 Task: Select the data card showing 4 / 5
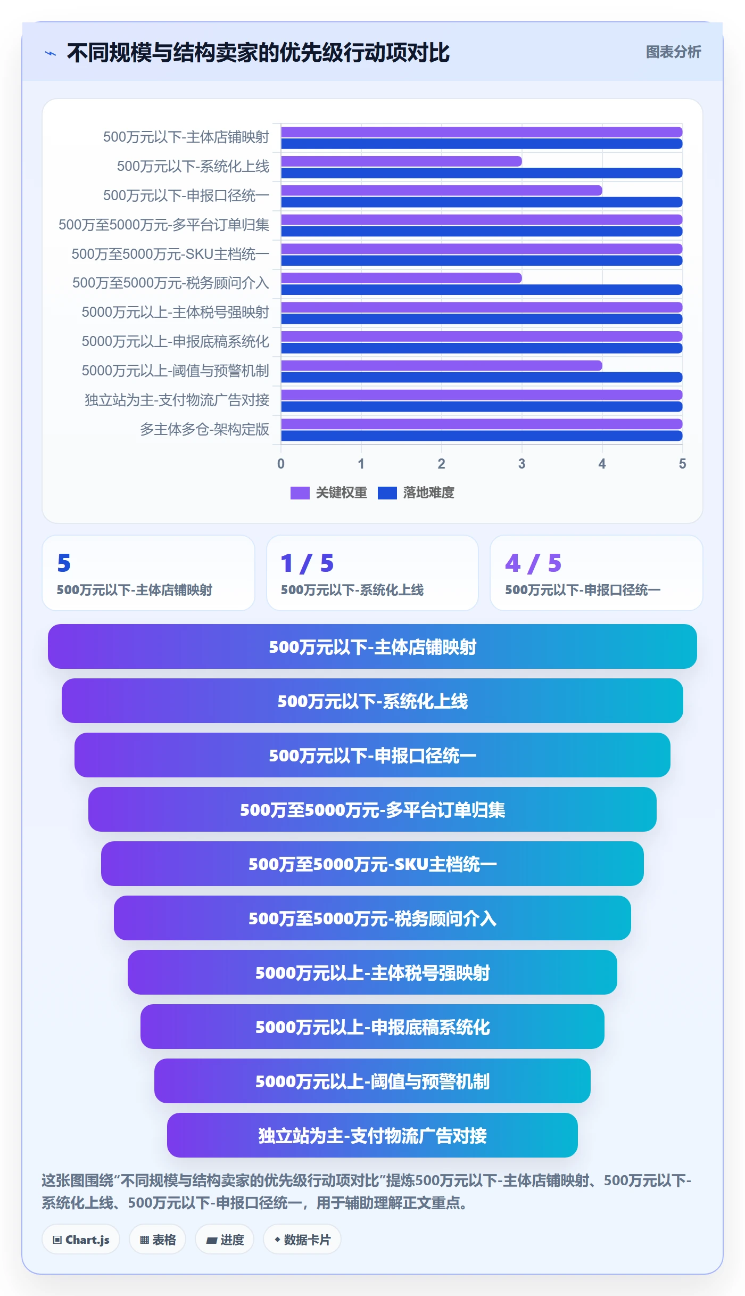pos(597,573)
